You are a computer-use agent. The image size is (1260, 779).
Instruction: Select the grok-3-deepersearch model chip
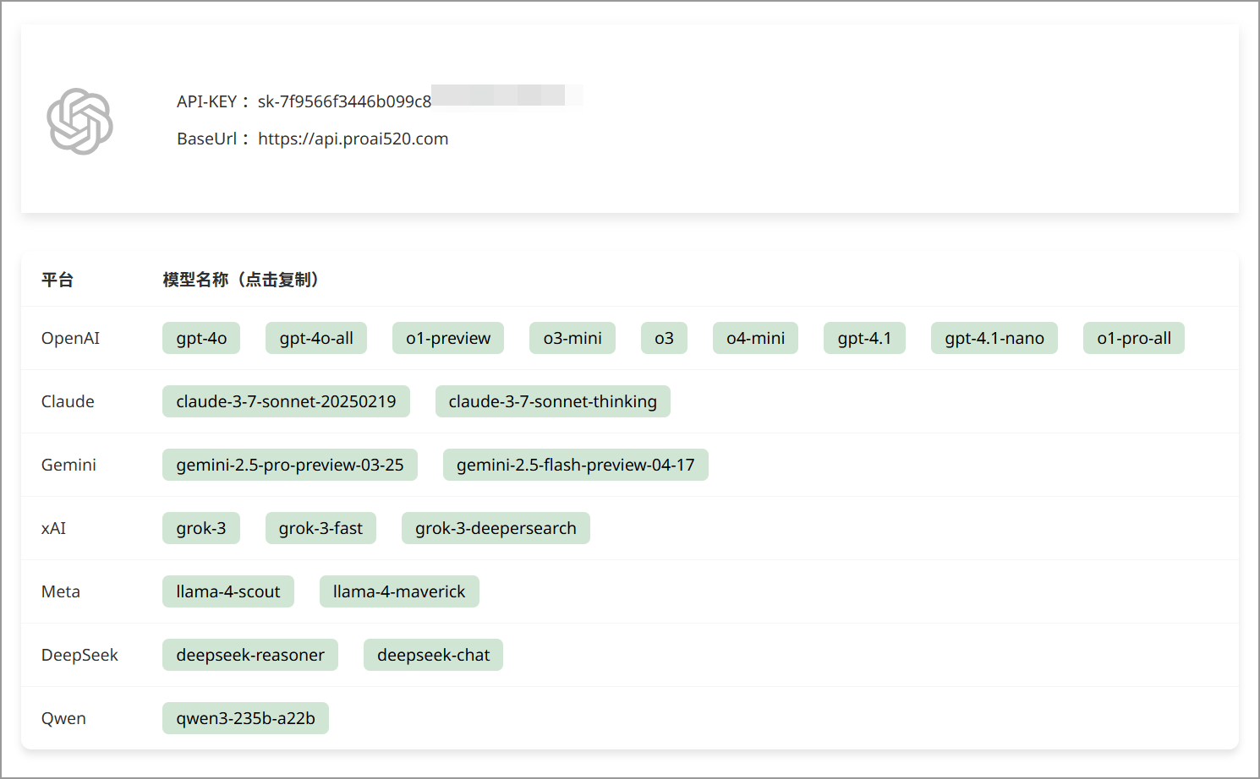point(496,528)
